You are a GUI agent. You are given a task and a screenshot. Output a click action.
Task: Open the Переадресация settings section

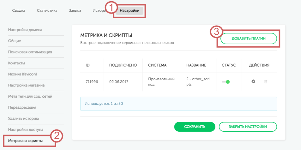[x=22, y=107]
